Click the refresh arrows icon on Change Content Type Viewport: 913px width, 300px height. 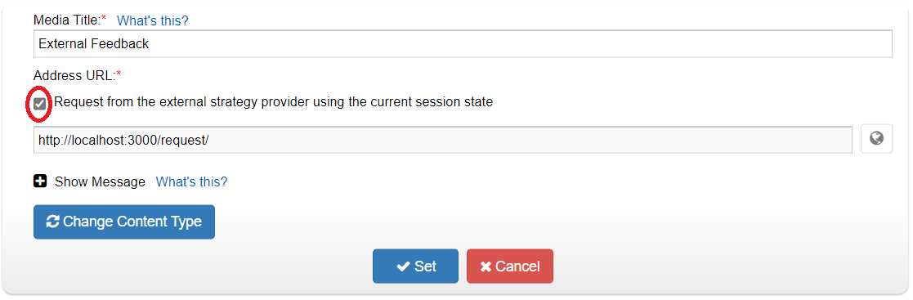click(53, 222)
